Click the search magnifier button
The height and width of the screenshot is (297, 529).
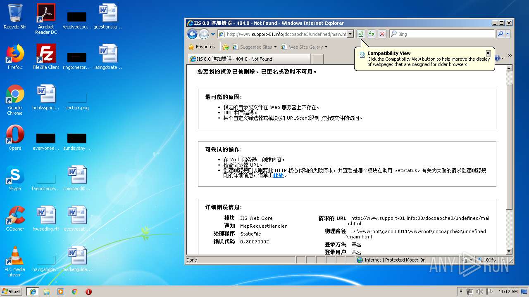[x=500, y=34]
